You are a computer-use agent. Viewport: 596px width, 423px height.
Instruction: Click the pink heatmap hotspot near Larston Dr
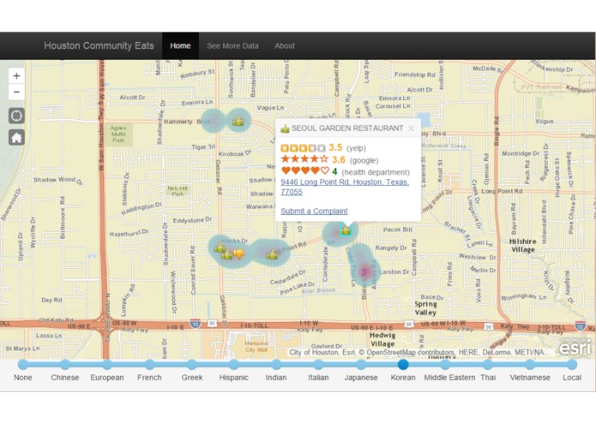365,271
